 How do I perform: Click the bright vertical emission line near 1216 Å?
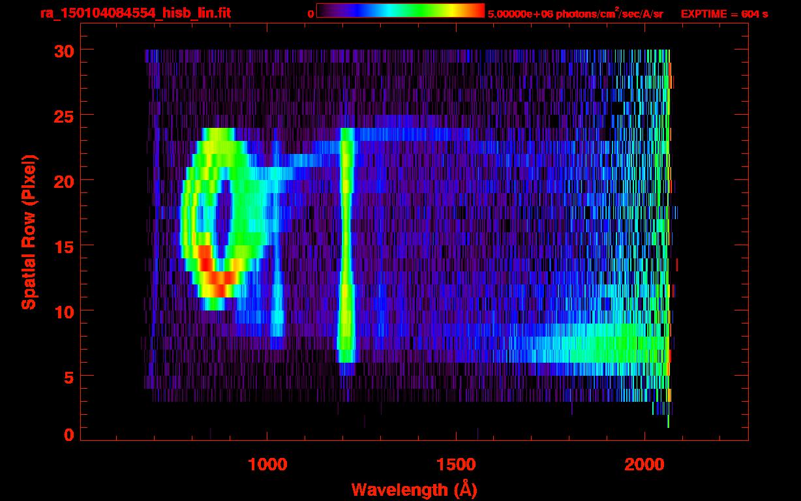346,245
